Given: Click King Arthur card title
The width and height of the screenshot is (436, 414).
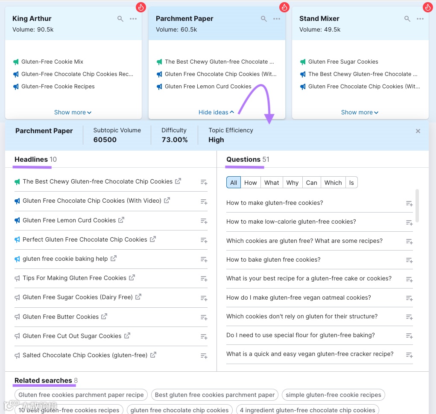Looking at the screenshot, I should tap(32, 19).
